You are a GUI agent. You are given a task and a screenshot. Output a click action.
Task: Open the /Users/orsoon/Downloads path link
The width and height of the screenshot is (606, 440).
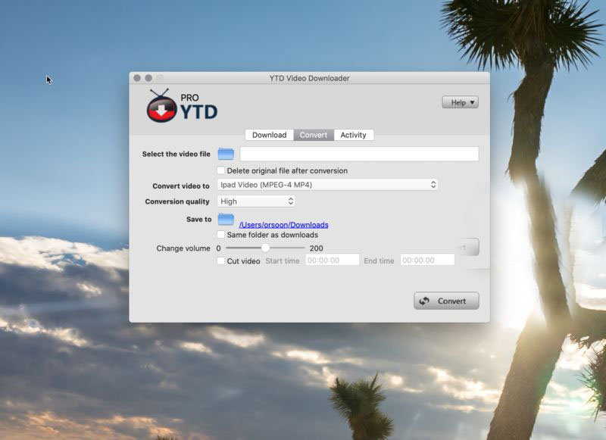pos(283,225)
